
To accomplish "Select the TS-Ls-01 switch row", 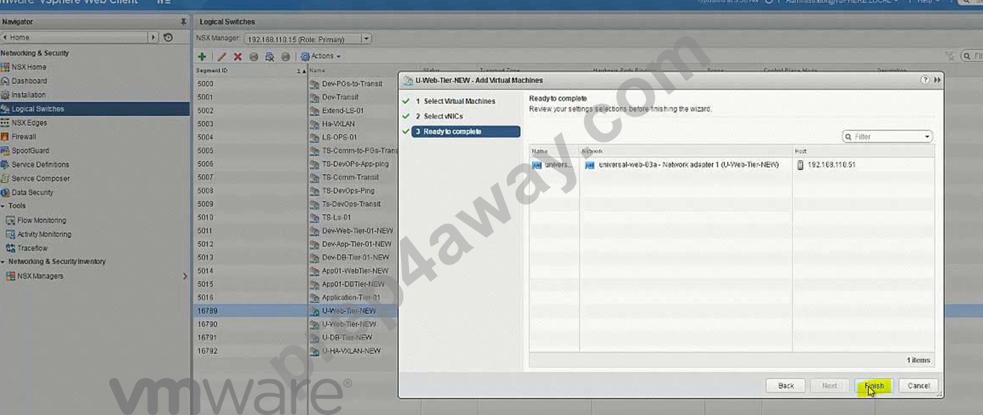I will [336, 218].
